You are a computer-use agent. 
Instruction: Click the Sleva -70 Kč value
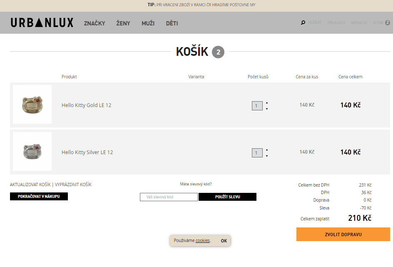coord(366,208)
